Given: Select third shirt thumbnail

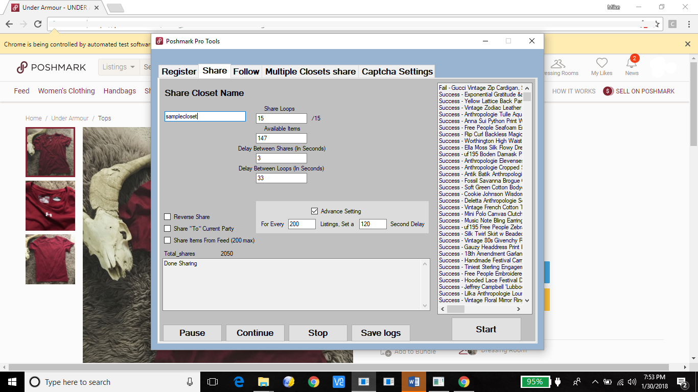Looking at the screenshot, I should (x=50, y=259).
